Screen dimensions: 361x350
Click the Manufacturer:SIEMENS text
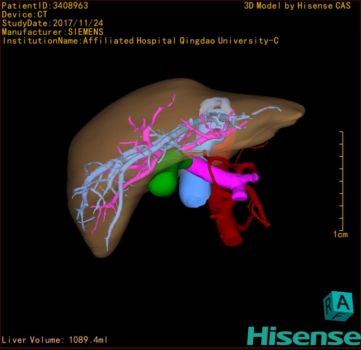pos(53,32)
